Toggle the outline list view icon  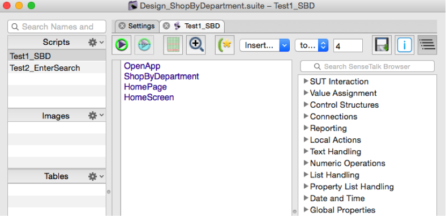[427, 45]
